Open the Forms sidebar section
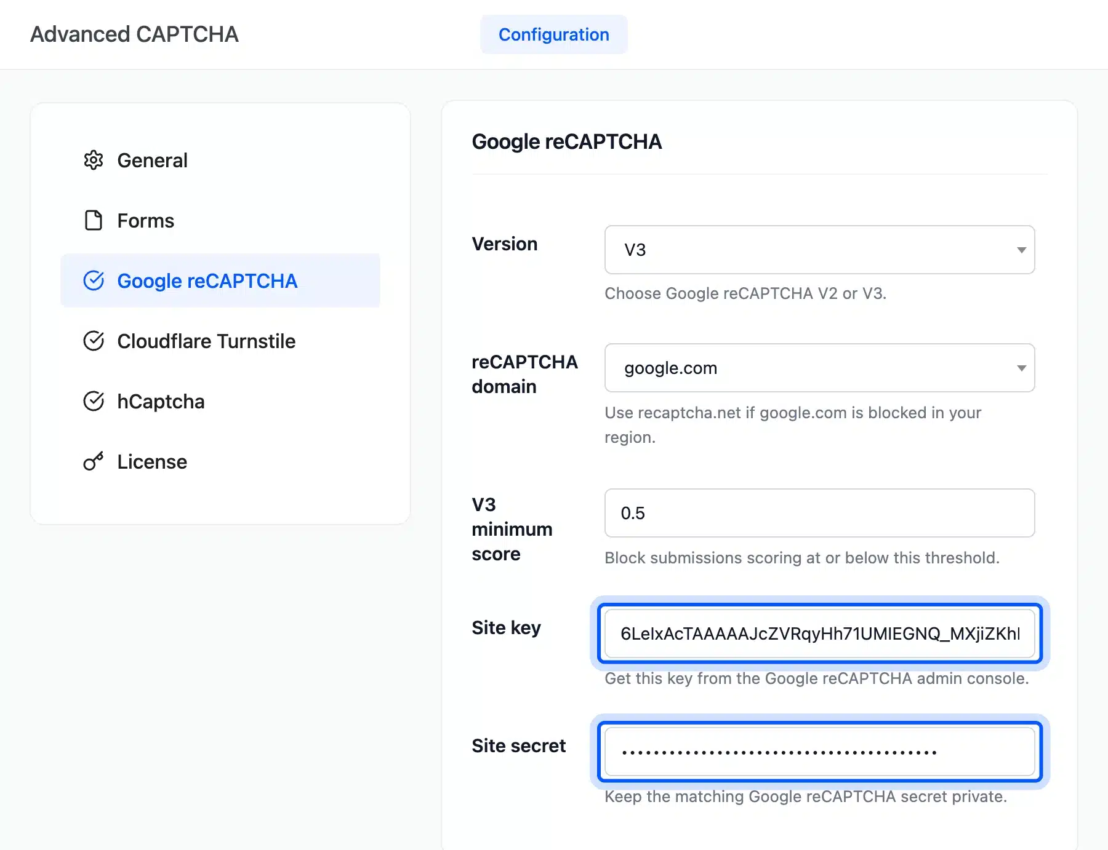 coord(220,220)
